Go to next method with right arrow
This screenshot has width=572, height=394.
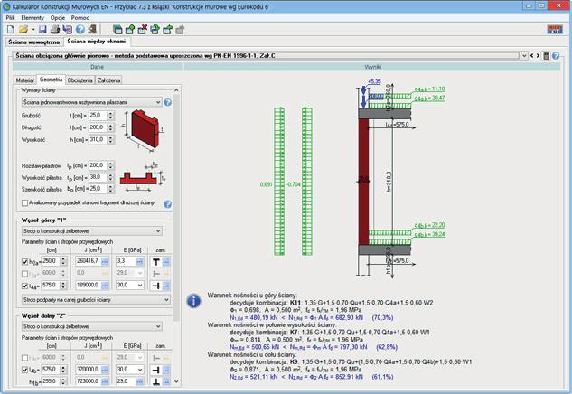(538, 56)
